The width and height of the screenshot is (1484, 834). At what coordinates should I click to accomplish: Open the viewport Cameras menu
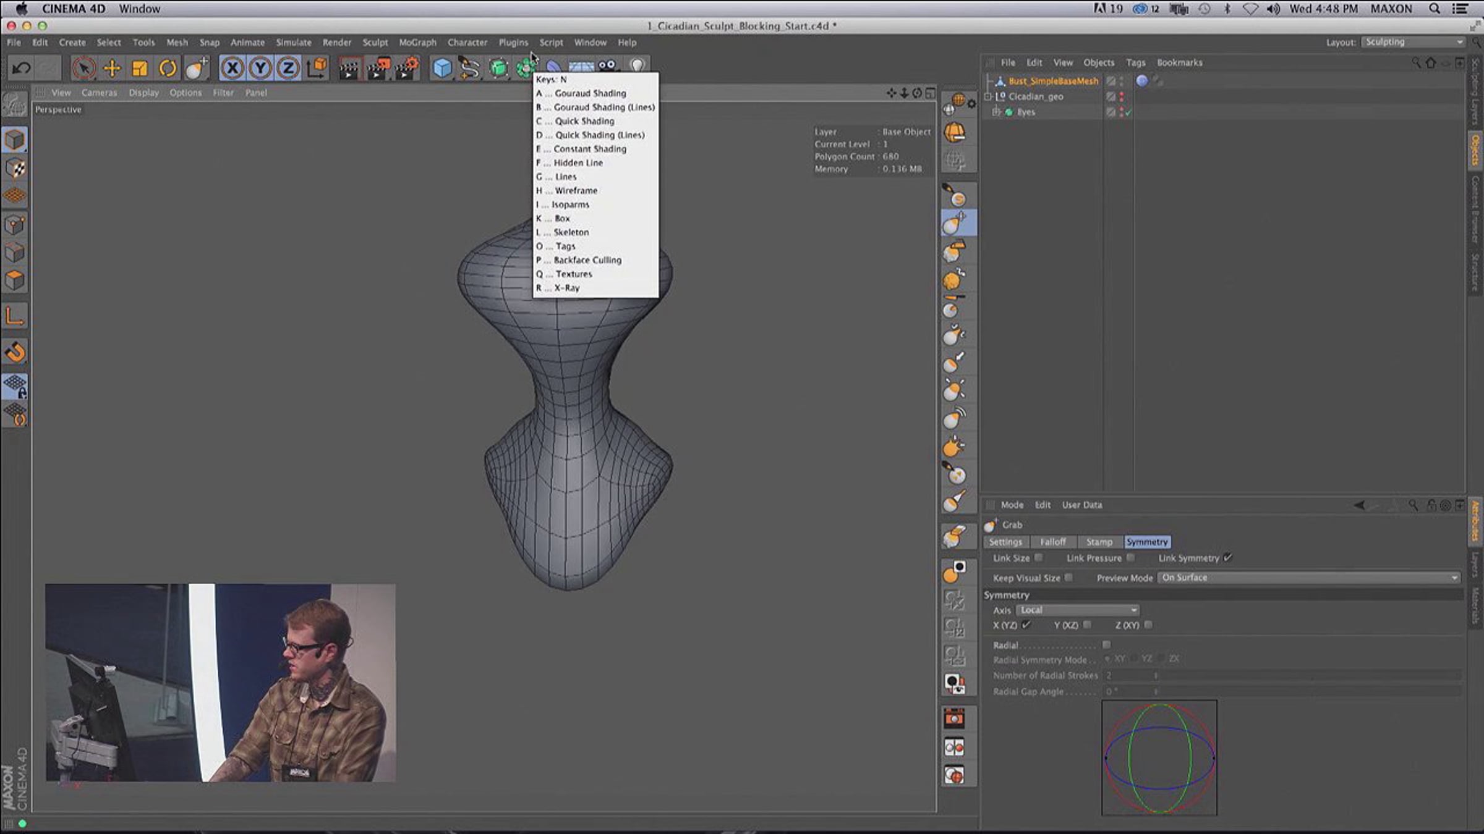(99, 93)
